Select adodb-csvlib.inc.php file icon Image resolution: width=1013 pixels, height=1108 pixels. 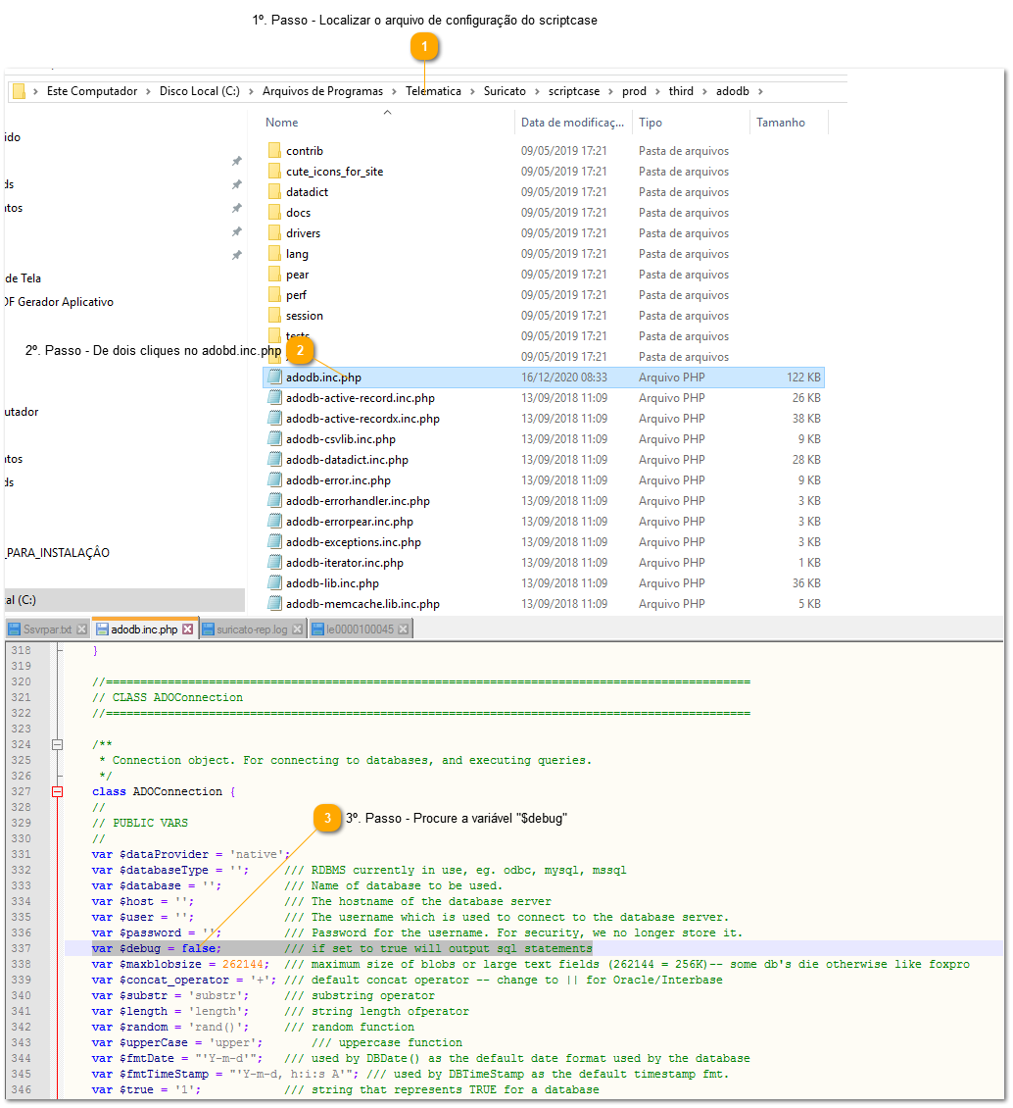[274, 438]
